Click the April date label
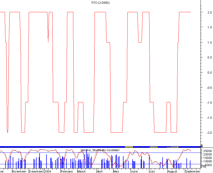This screenshot has width=213, height=173. [100, 171]
